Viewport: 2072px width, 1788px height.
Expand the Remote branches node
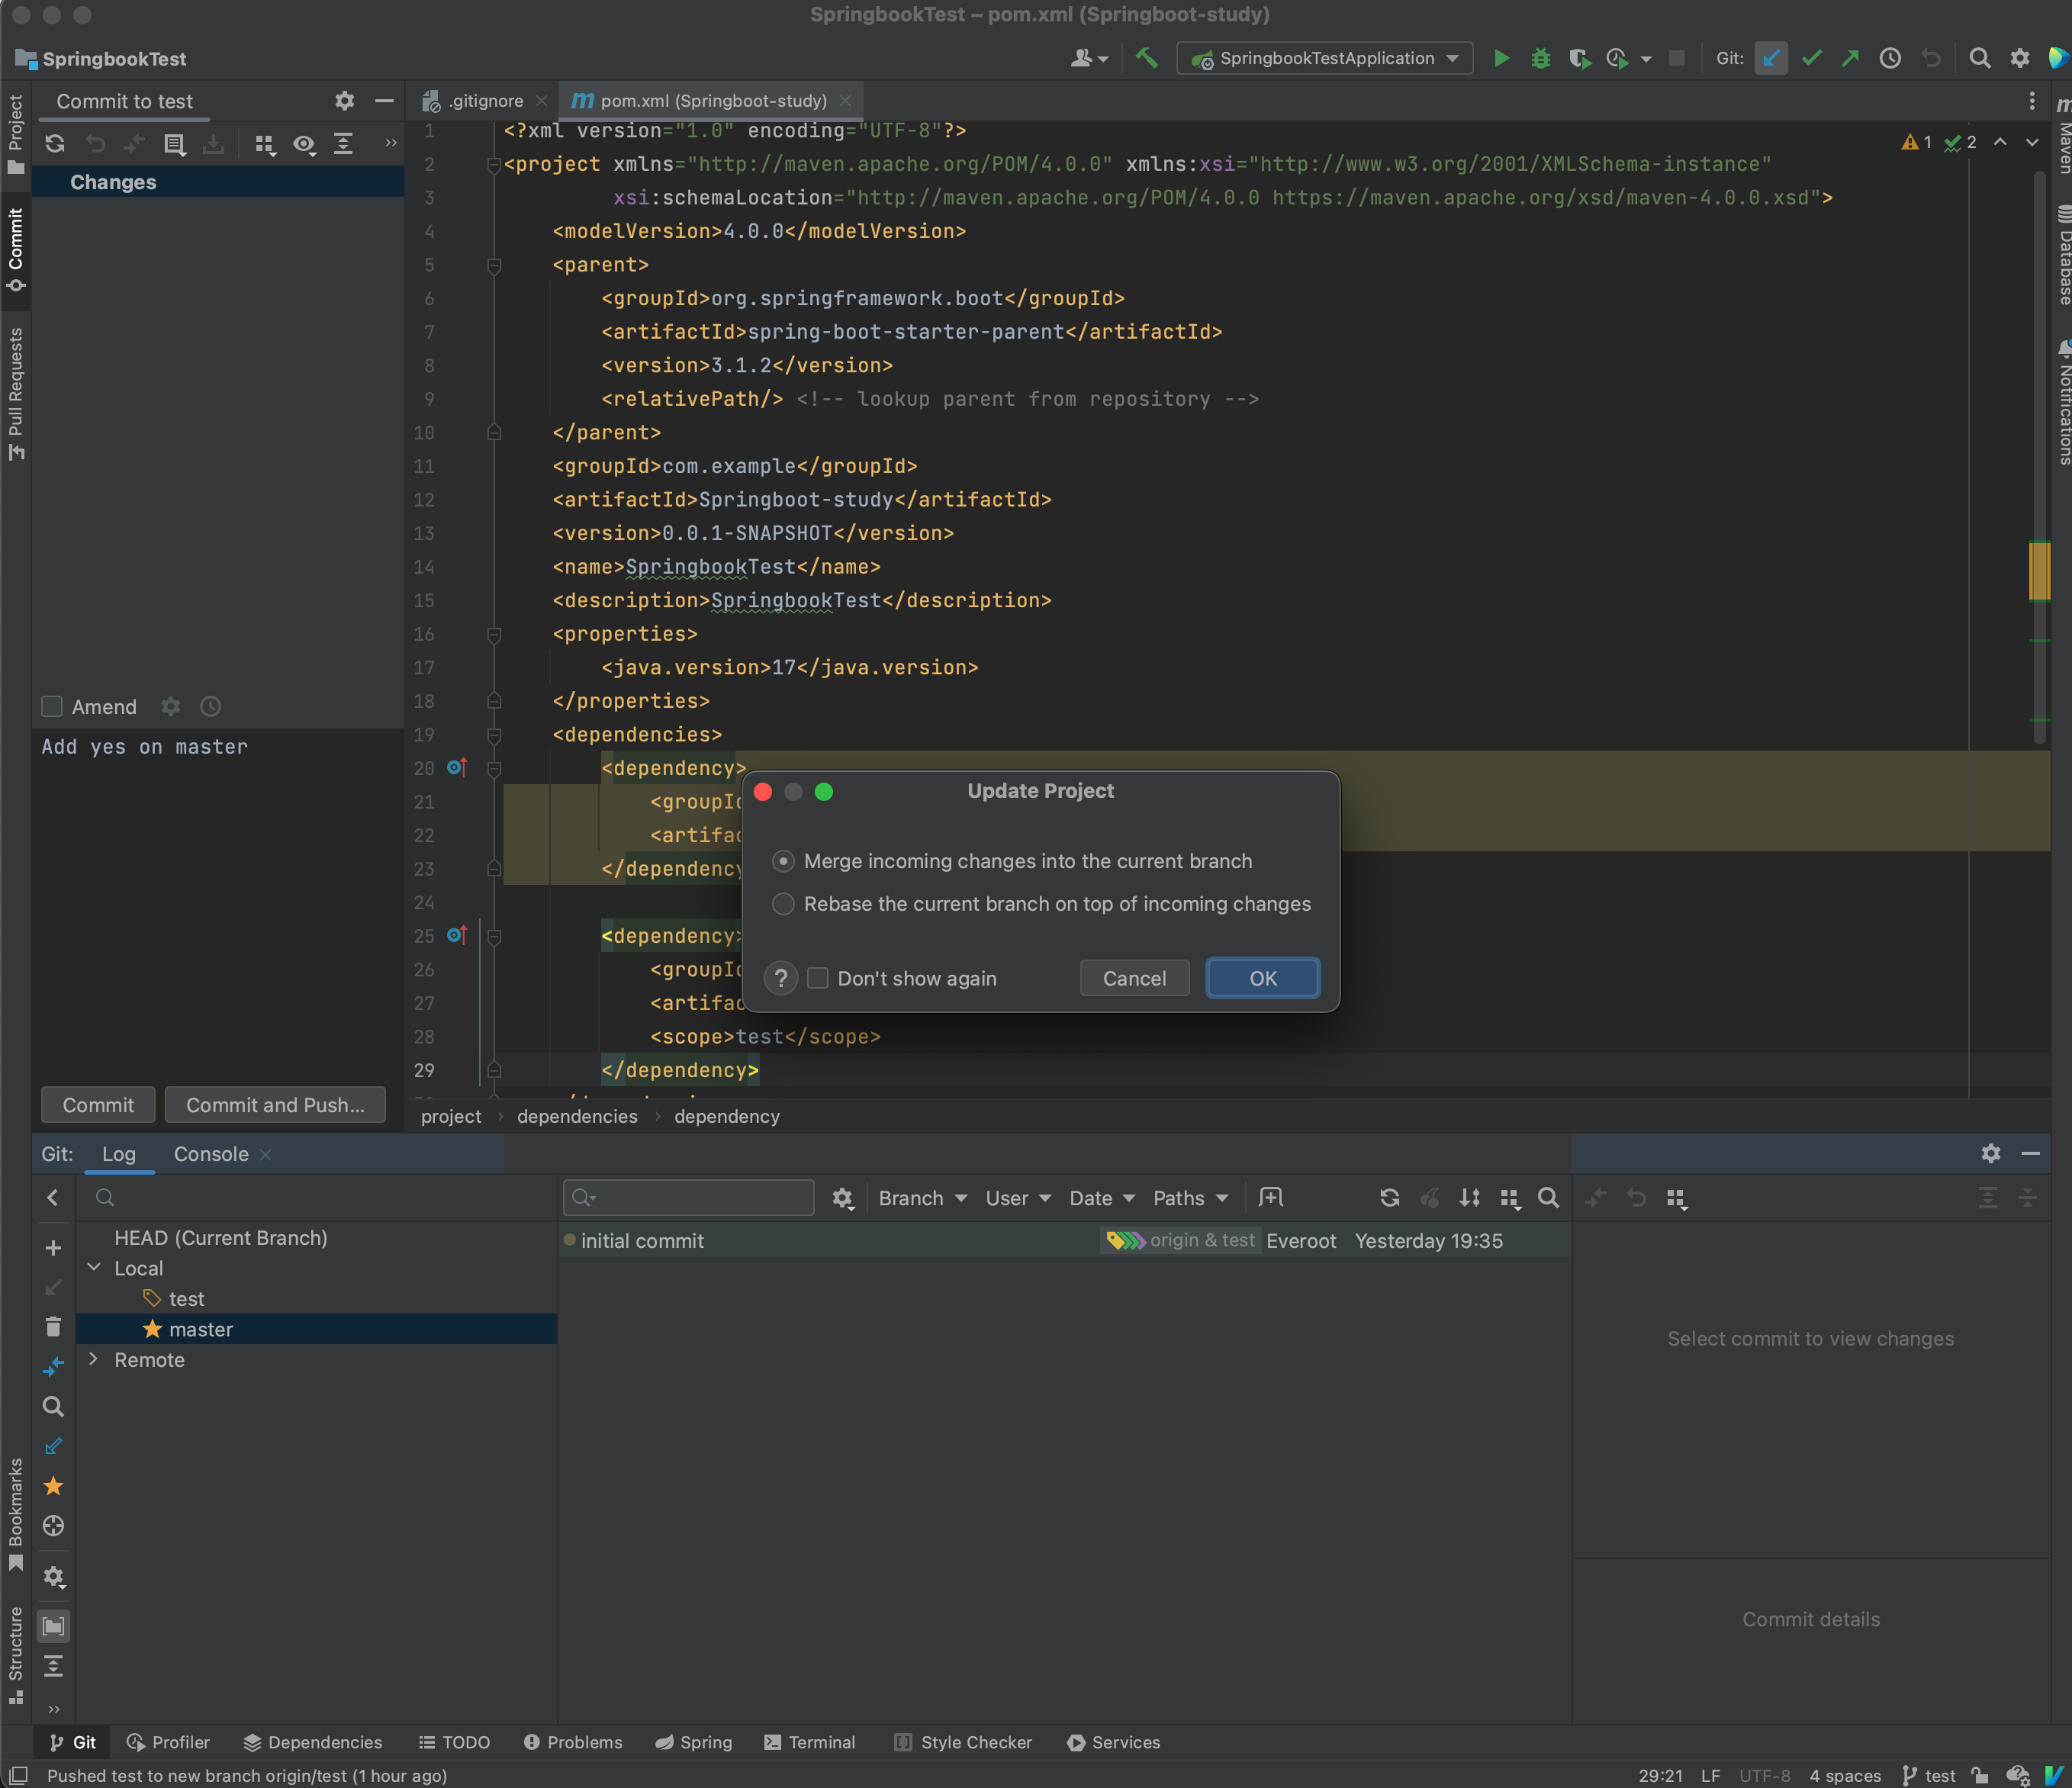point(93,1359)
